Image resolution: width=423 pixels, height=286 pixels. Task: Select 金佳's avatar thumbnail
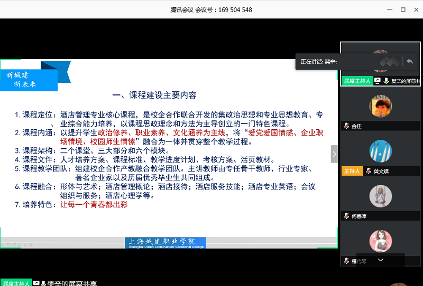(380, 106)
